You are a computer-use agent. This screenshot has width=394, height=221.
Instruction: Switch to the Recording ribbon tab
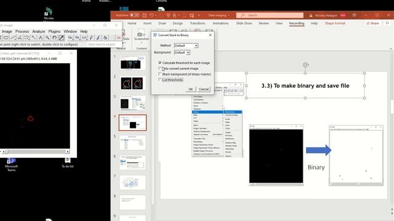tap(297, 23)
